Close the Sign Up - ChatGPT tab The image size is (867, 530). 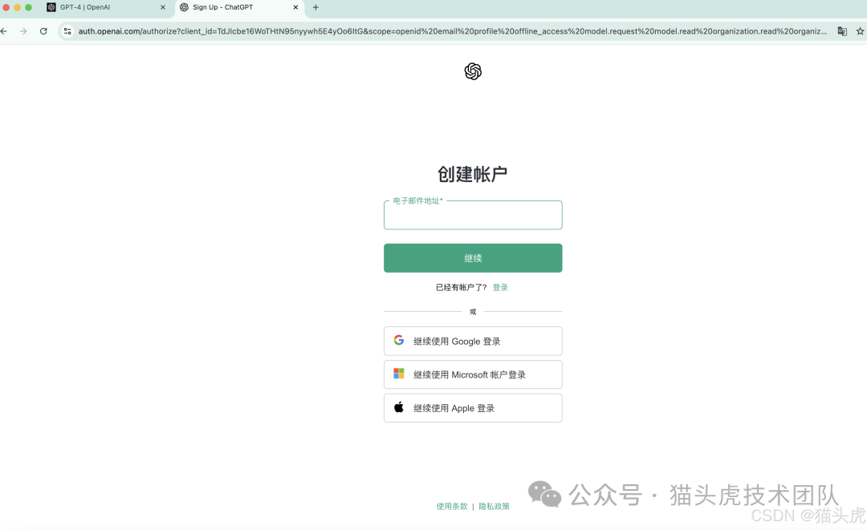click(295, 7)
